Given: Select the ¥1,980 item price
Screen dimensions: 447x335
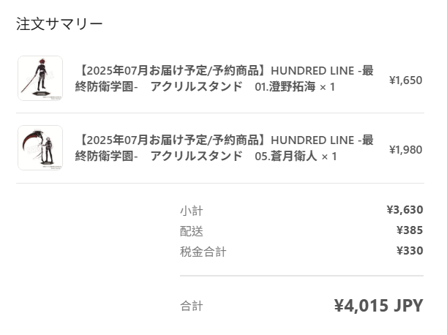Looking at the screenshot, I should click(405, 150).
